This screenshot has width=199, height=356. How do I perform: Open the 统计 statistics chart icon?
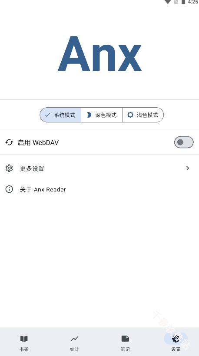pos(74,339)
